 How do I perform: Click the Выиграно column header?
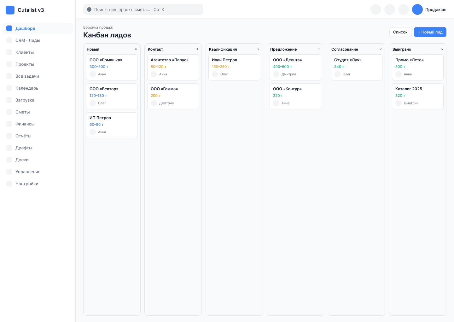(x=402, y=49)
